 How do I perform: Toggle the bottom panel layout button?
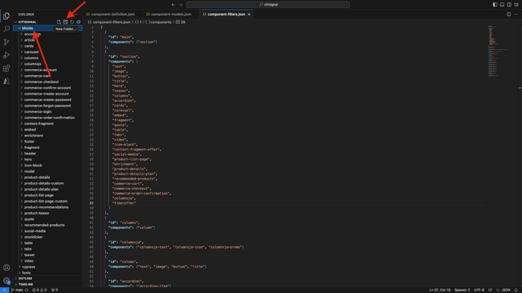[x=502, y=5]
